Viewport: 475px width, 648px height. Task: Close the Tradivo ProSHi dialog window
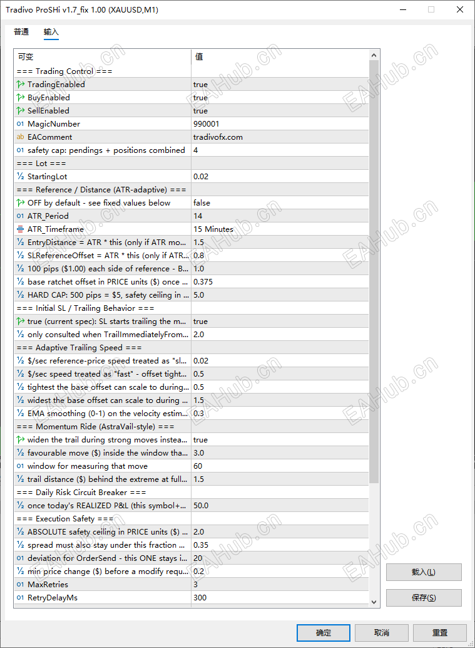point(460,9)
